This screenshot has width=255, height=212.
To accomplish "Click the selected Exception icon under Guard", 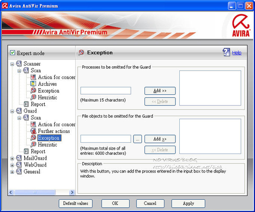I will point(33,138).
